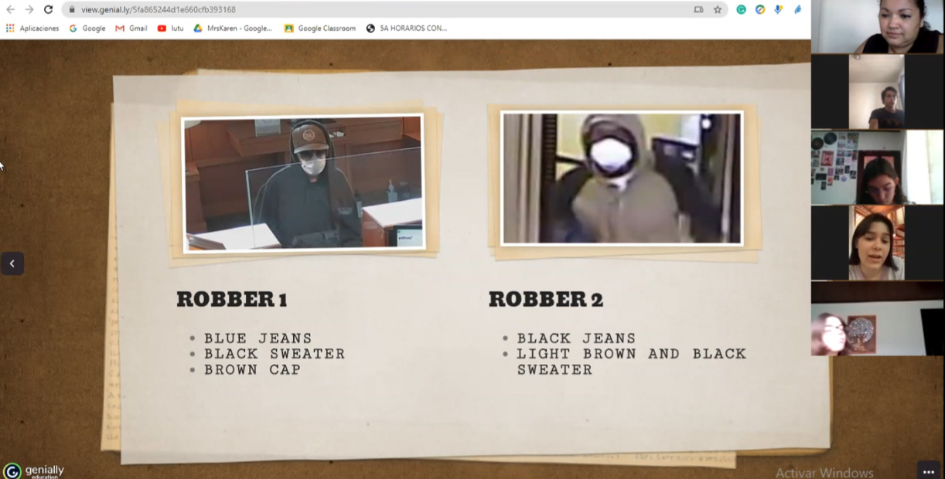Open the Iutu YouTube bookmark

pyautogui.click(x=171, y=29)
